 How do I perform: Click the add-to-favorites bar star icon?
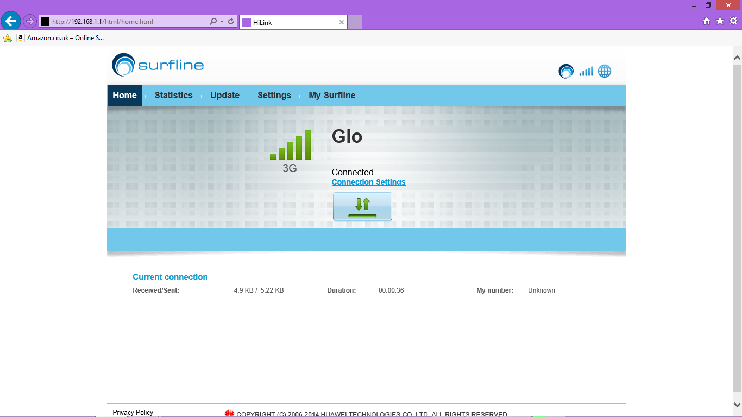point(8,38)
